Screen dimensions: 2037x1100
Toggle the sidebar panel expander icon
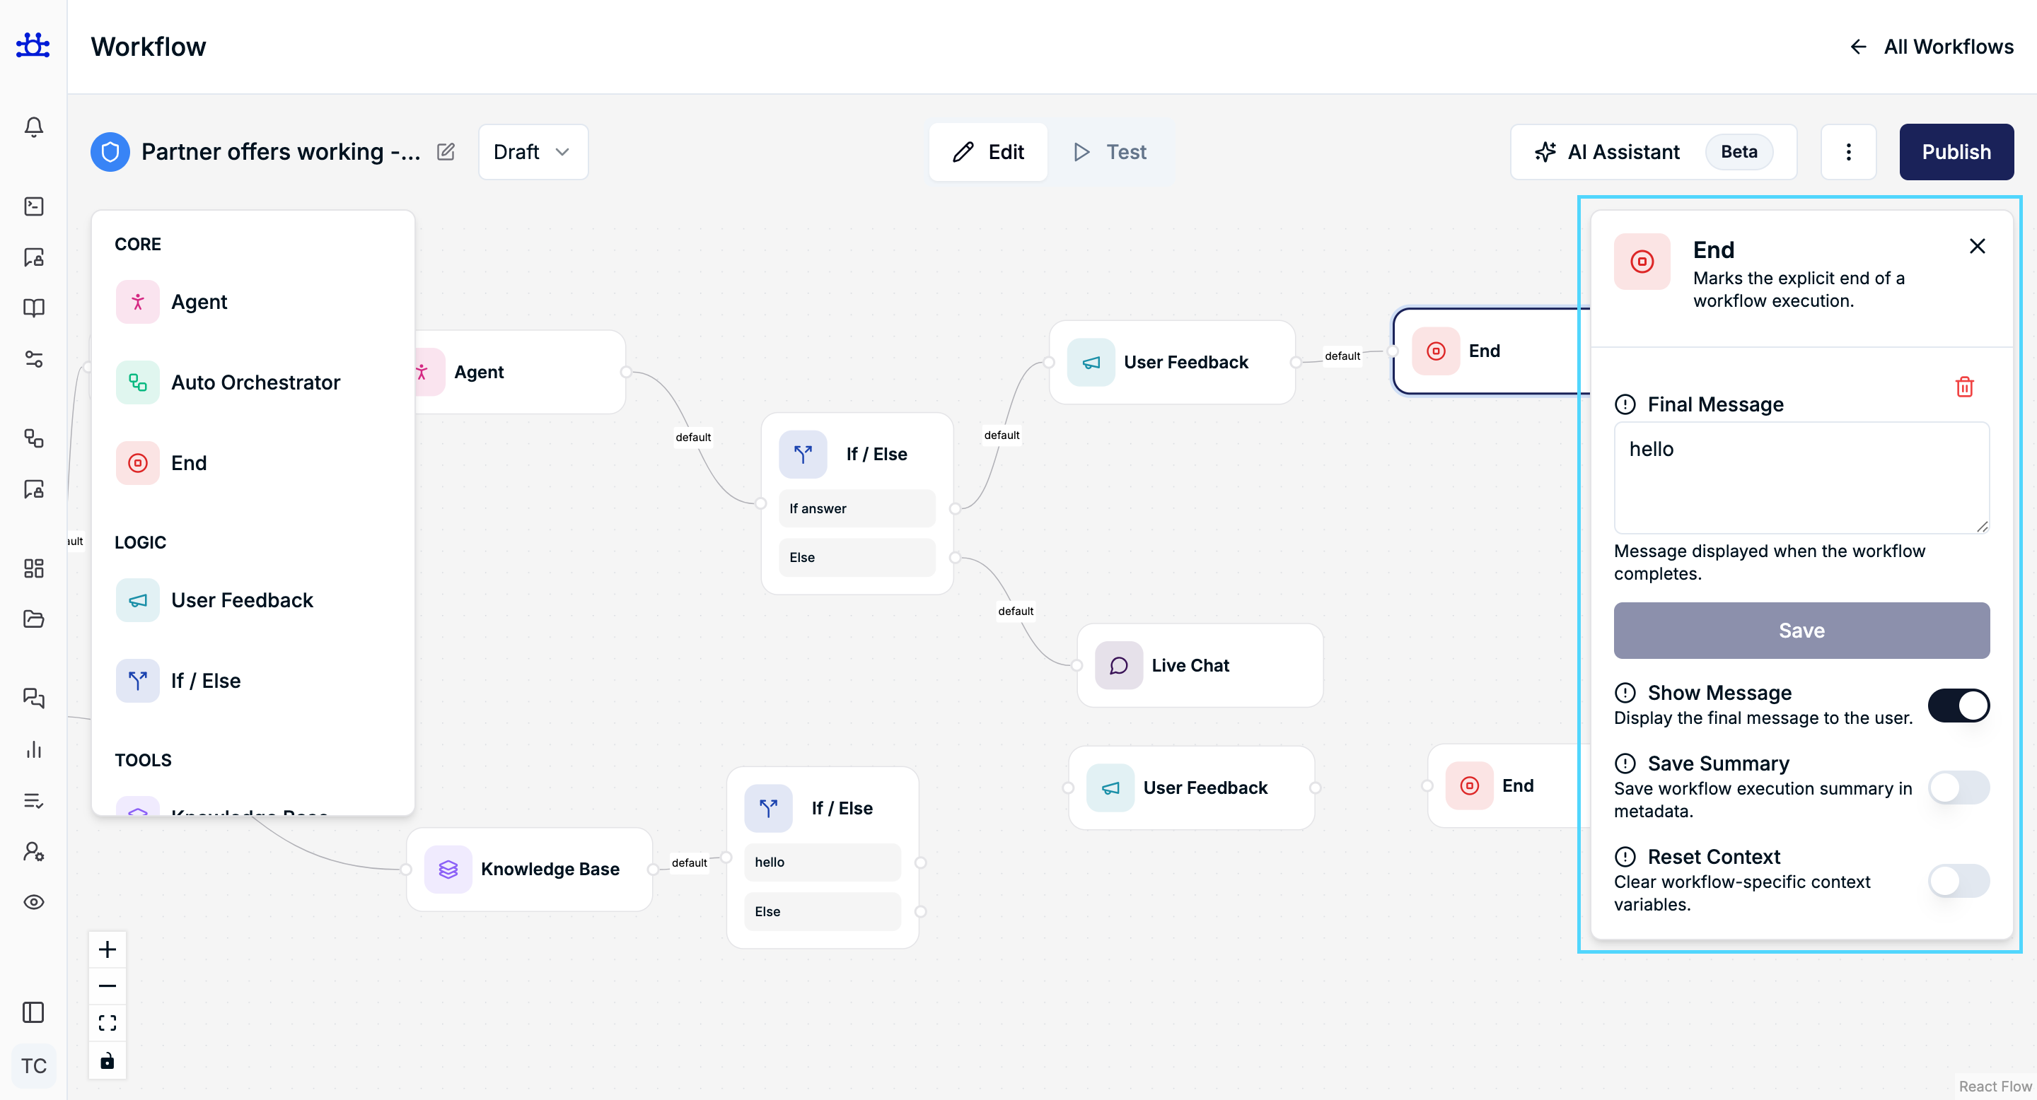pyautogui.click(x=33, y=1012)
